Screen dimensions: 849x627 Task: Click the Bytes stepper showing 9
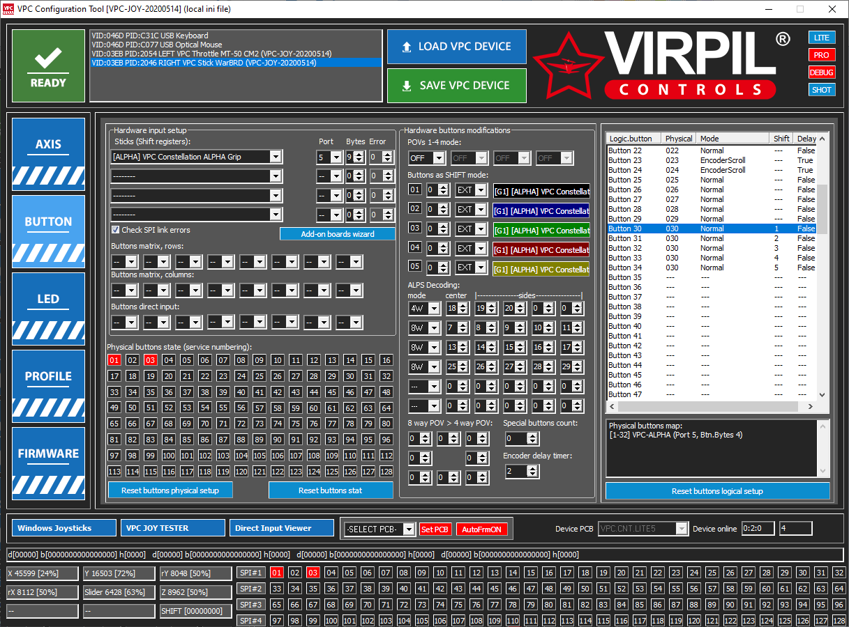(x=355, y=157)
